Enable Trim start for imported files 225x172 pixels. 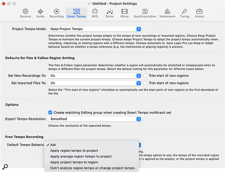tap(146, 83)
